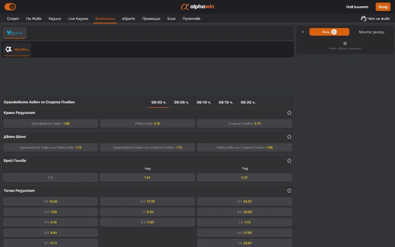The height and width of the screenshot is (247, 395).
Task: Click the Точен Резултат market heading
Action: coord(19,191)
